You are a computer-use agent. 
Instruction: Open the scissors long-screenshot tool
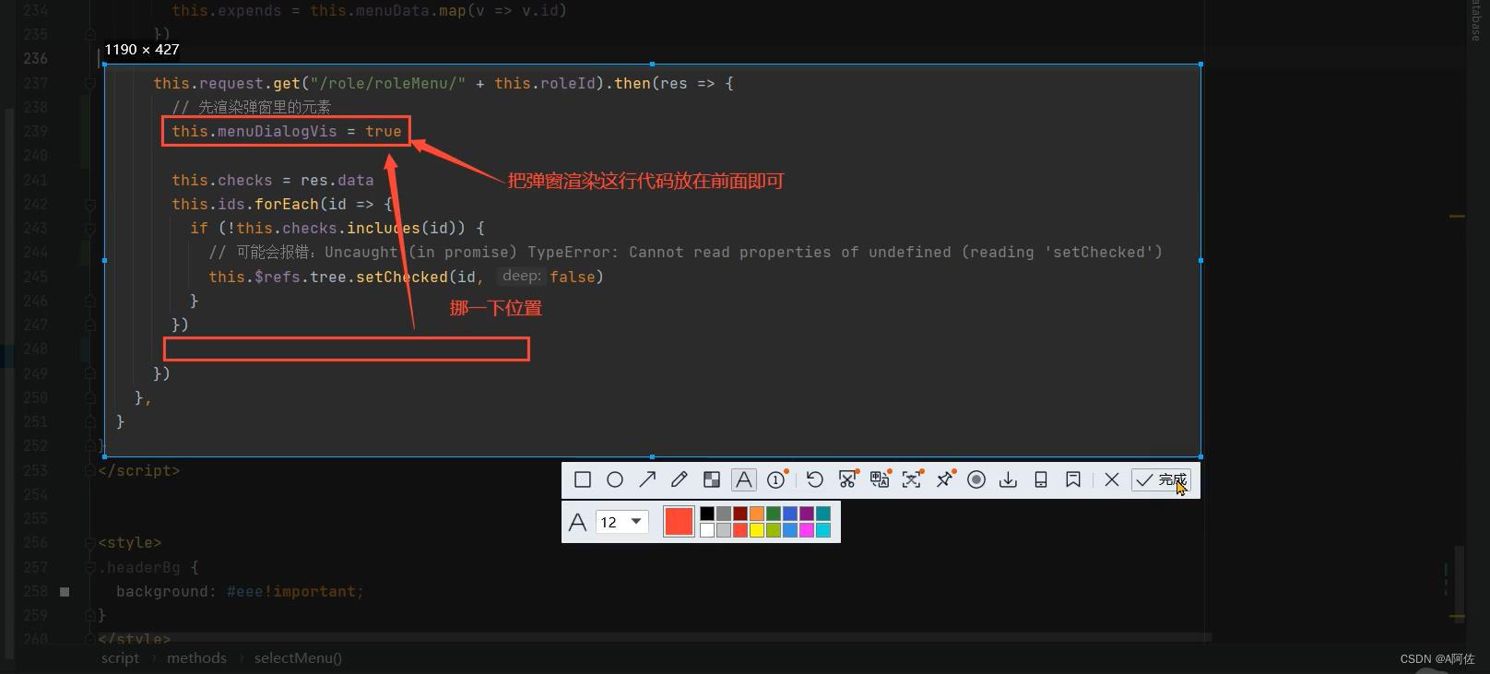point(847,479)
